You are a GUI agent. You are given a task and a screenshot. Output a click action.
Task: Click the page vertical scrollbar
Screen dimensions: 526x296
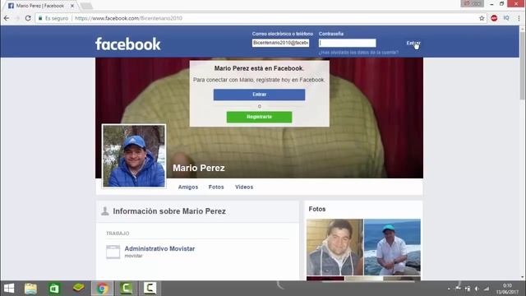pyautogui.click(x=523, y=66)
